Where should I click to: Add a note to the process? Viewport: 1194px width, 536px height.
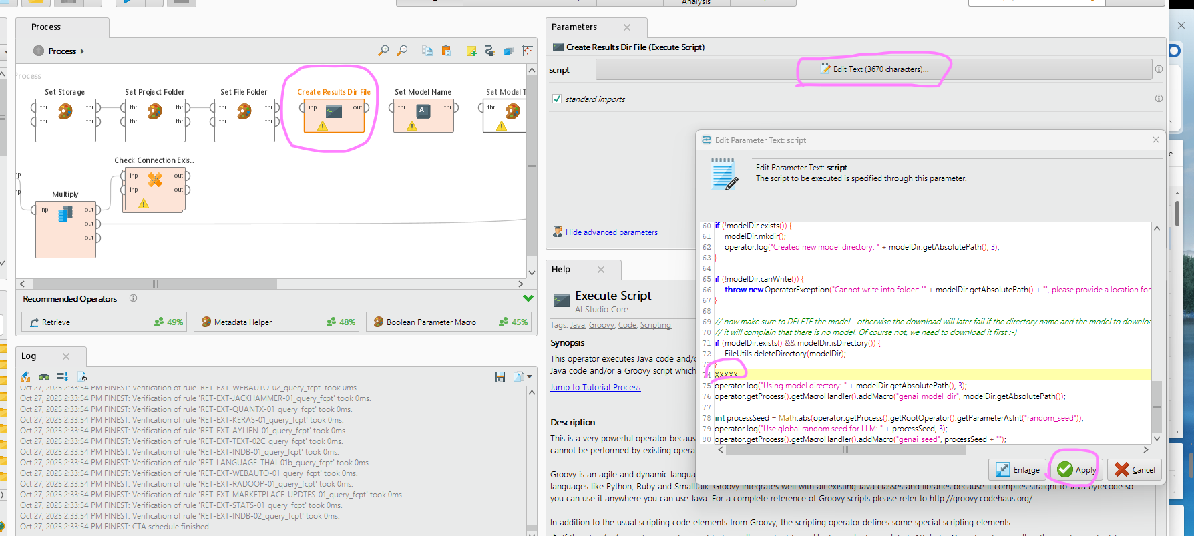(x=471, y=51)
